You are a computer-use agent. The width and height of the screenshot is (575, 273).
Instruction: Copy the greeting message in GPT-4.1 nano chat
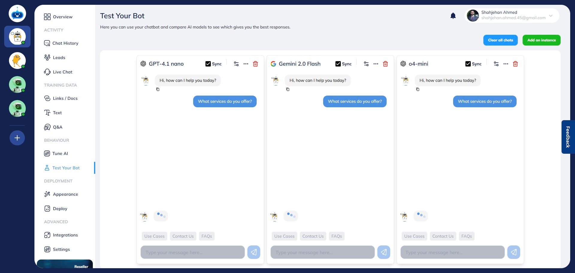158,89
